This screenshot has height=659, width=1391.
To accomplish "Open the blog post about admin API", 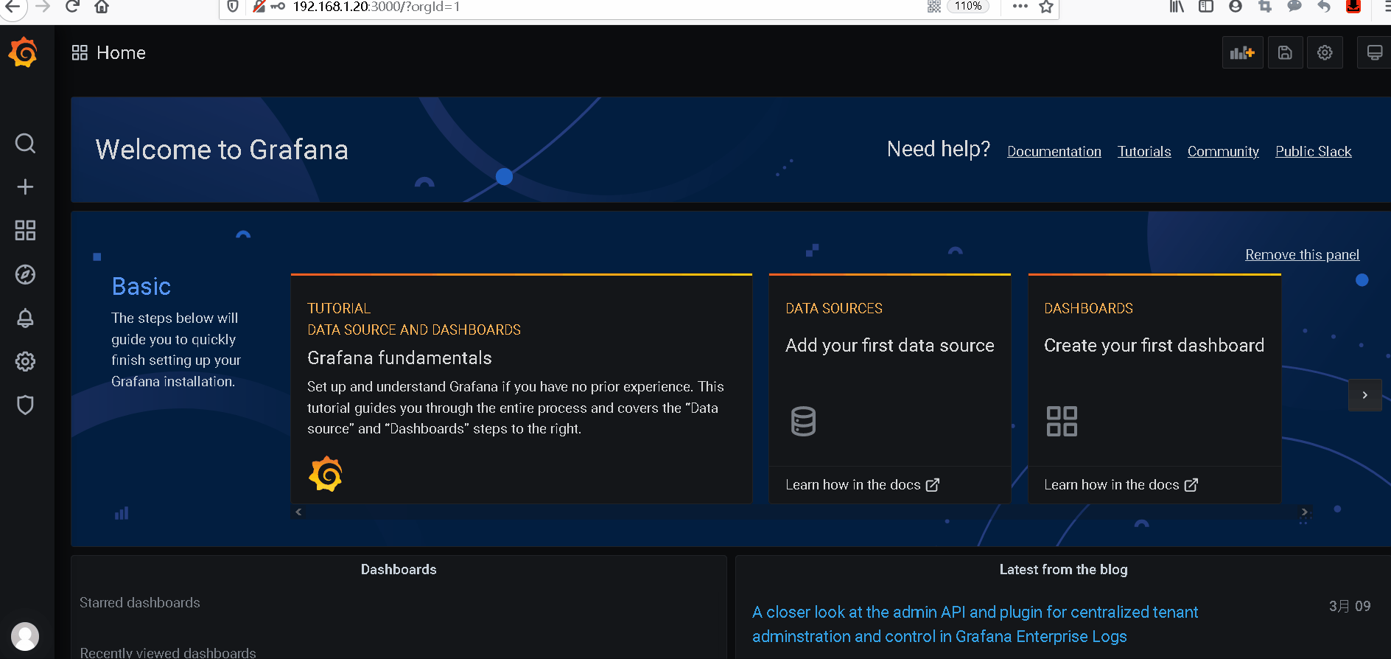I will click(x=975, y=624).
